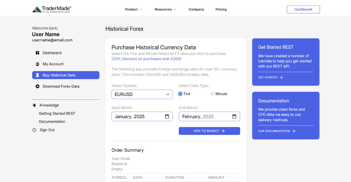
Task: Click the 20% Discount notice text
Action: (x=146, y=59)
